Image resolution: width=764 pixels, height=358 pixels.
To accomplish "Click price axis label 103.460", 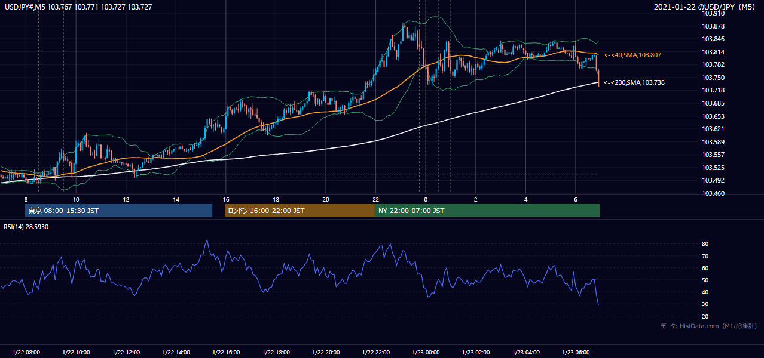I will [x=713, y=193].
